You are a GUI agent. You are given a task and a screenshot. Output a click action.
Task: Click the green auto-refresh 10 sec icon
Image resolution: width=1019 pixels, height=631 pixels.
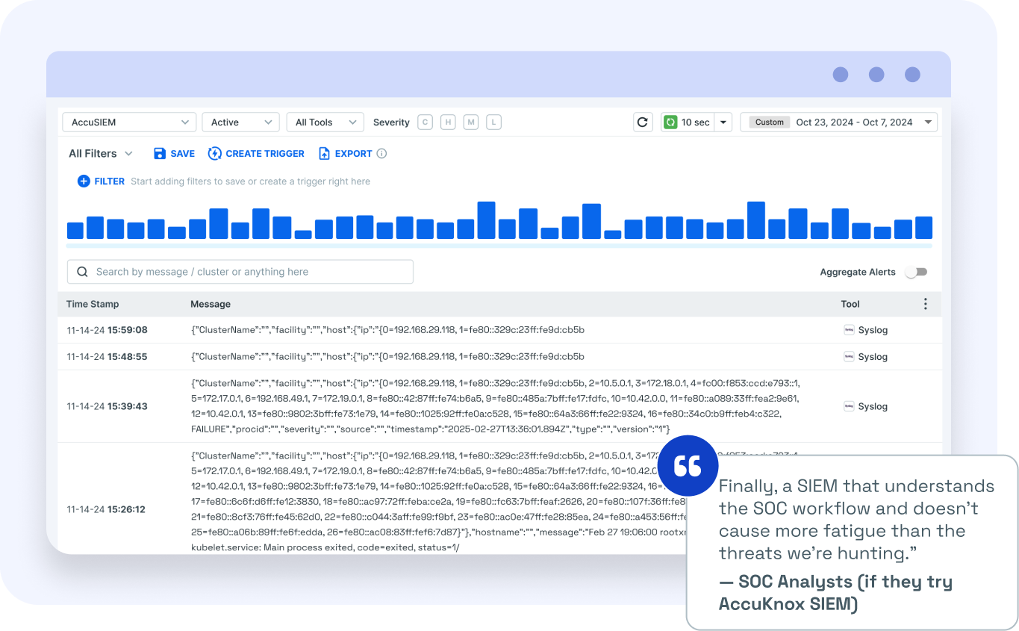[x=670, y=122]
